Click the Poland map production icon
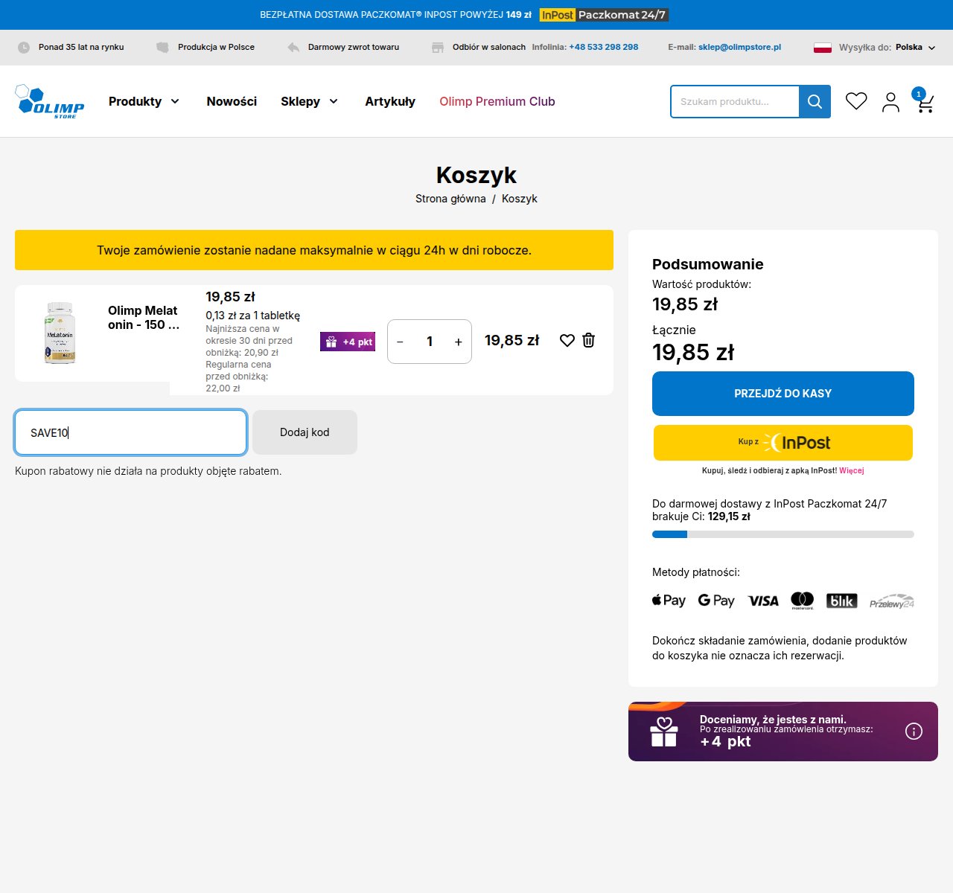953x893 pixels. click(x=162, y=47)
